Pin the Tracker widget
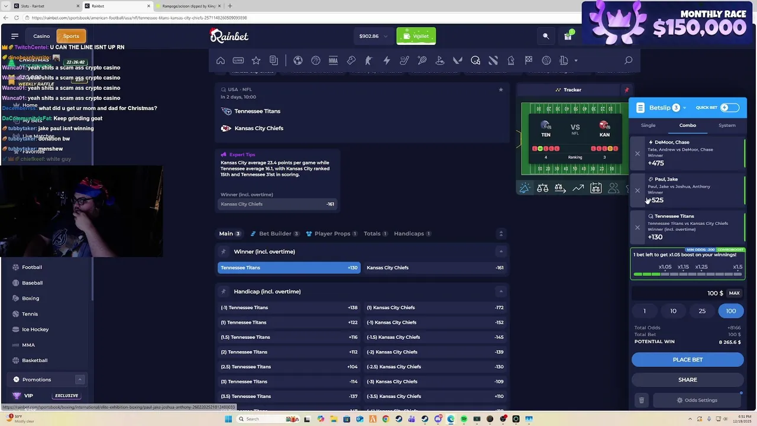The image size is (757, 426). click(626, 90)
